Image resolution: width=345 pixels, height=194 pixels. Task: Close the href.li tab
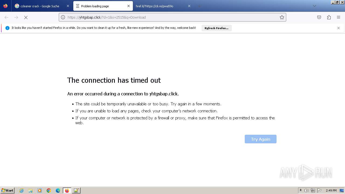click(x=189, y=6)
